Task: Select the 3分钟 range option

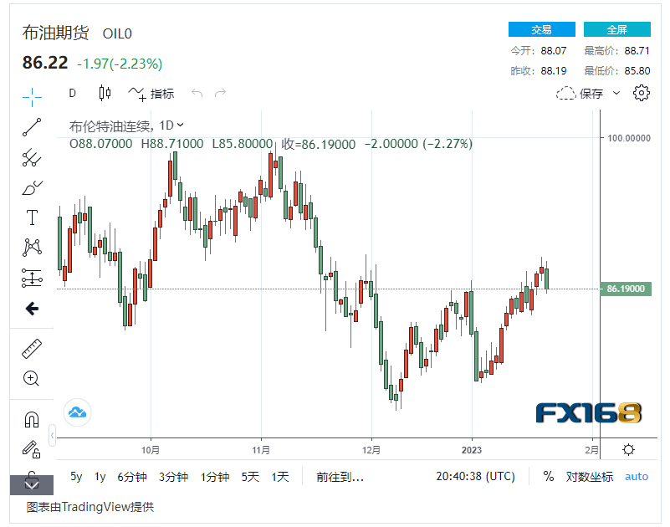Action: click(173, 477)
